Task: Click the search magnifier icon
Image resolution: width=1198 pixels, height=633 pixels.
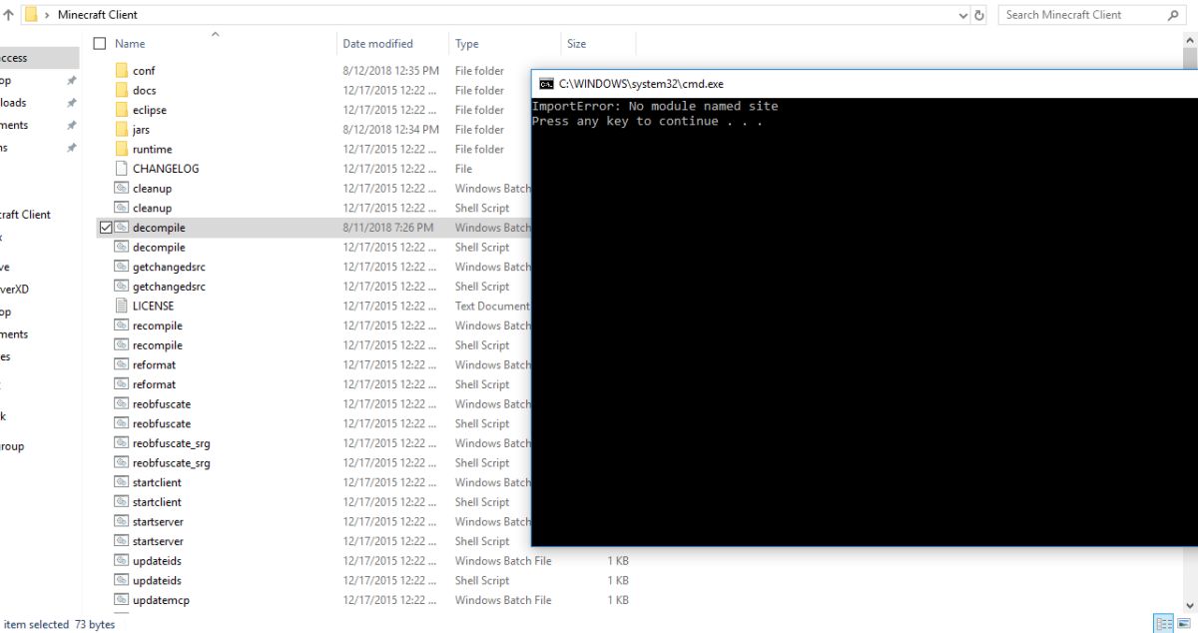Action: click(1173, 15)
